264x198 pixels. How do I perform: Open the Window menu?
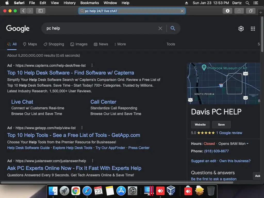(x=110, y=3)
